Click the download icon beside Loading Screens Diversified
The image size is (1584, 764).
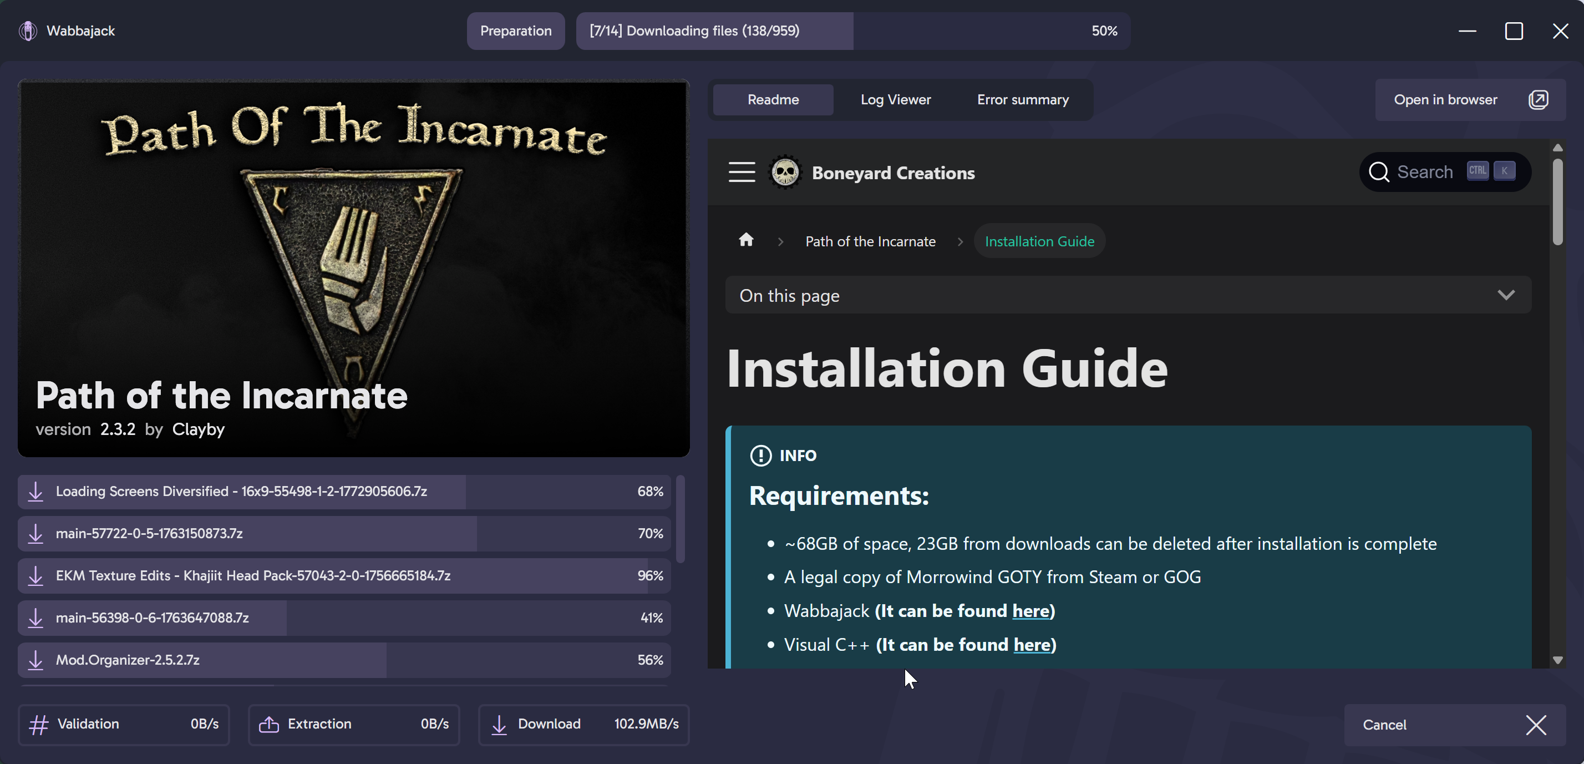(35, 492)
